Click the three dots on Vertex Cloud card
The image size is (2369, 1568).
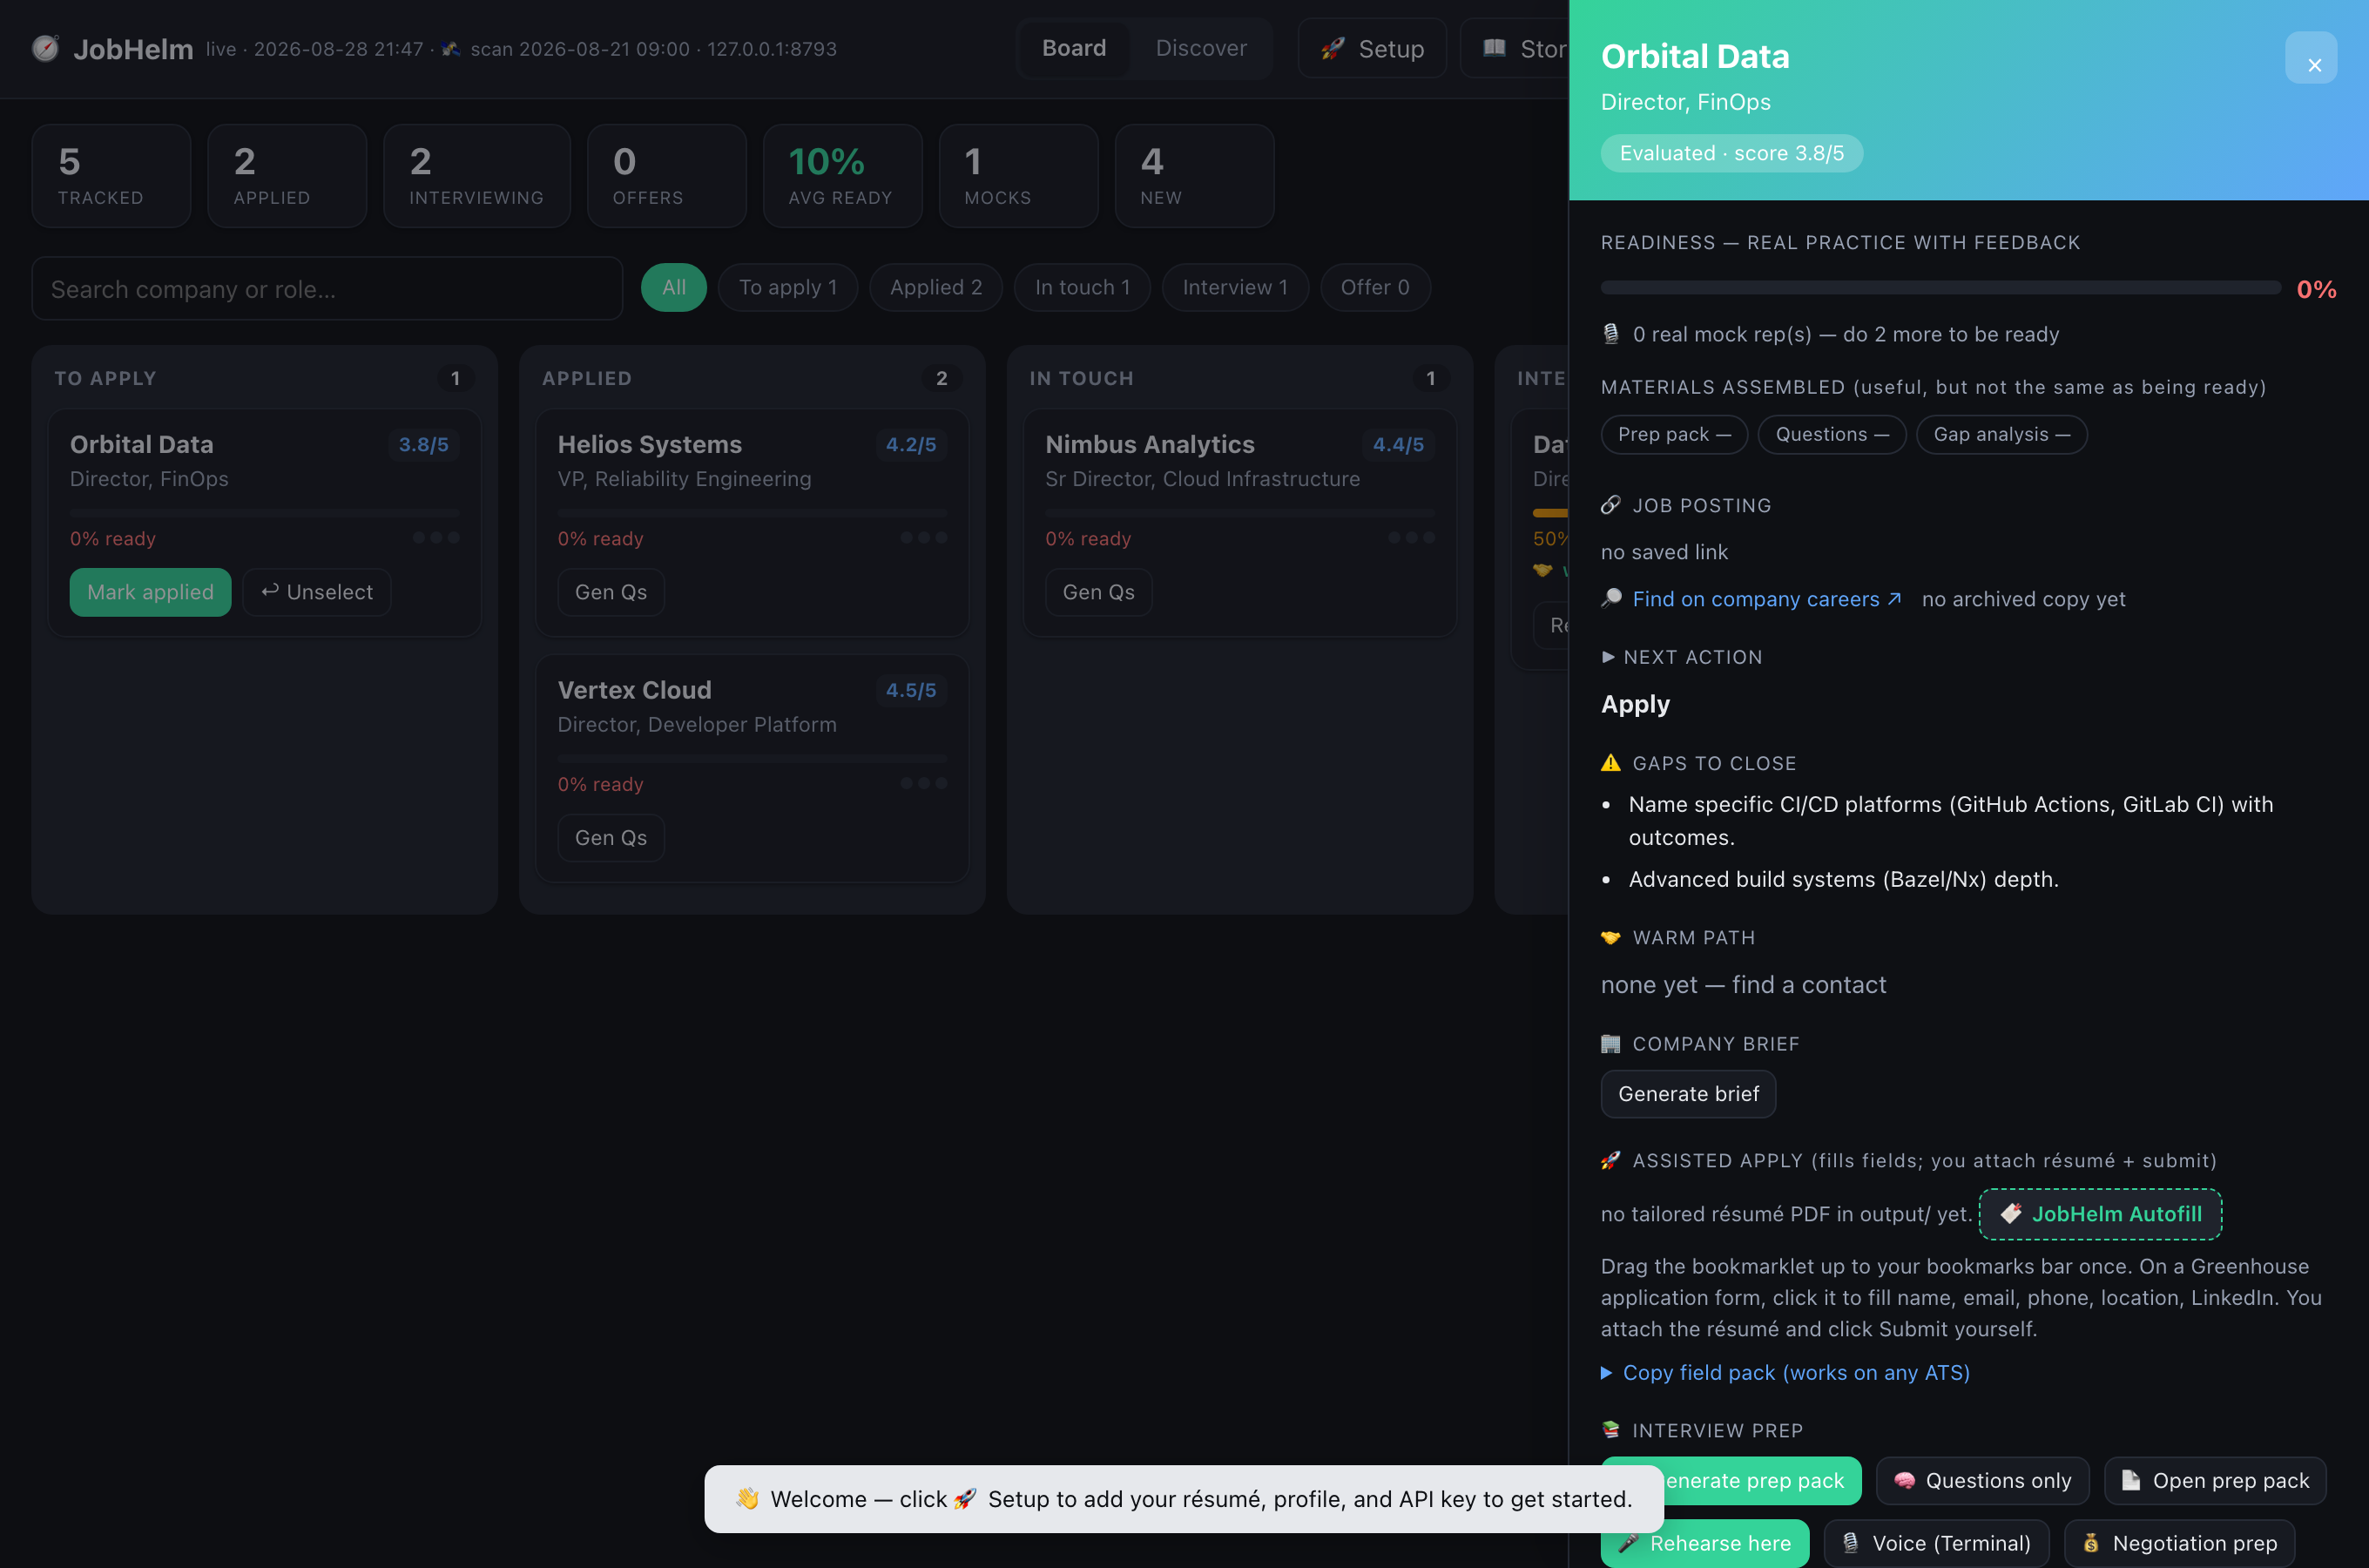pyautogui.click(x=923, y=784)
